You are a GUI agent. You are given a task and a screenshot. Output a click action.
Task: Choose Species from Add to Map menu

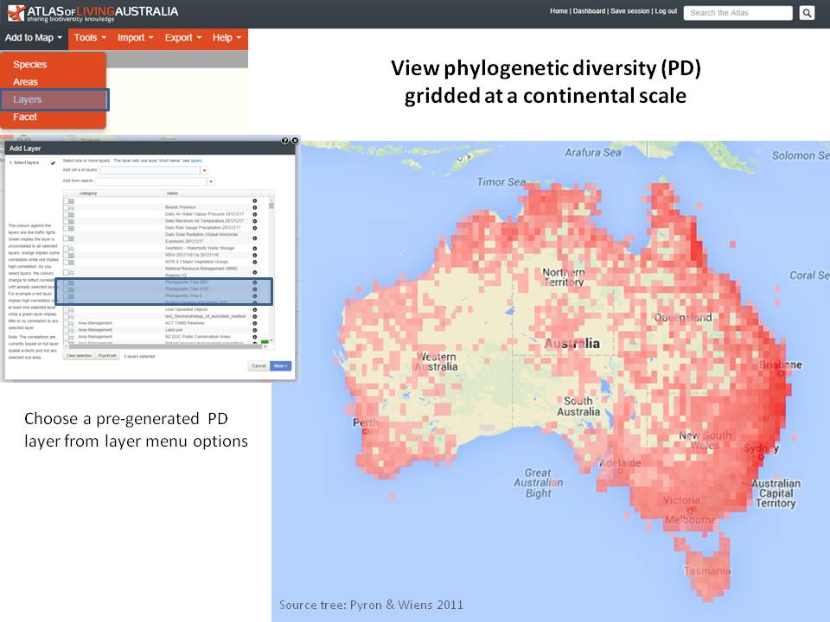point(30,65)
